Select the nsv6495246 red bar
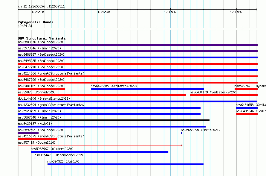Viewport: 266px width, 176px height. pos(247,114)
